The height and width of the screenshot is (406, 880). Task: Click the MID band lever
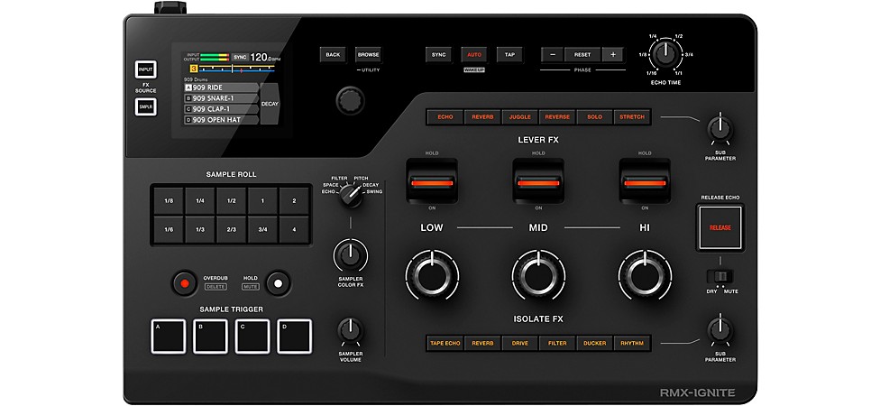(538, 182)
